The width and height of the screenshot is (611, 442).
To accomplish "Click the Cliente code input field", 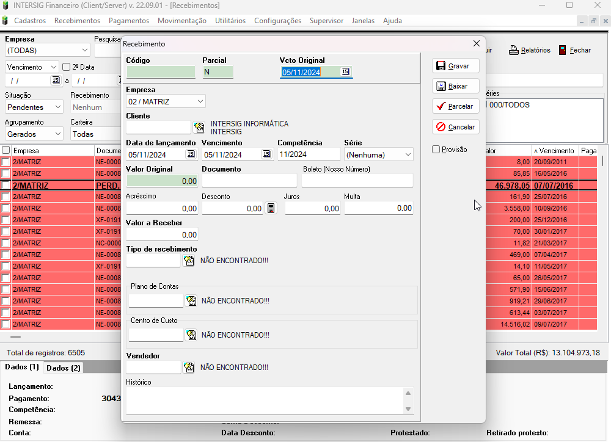I will click(158, 128).
